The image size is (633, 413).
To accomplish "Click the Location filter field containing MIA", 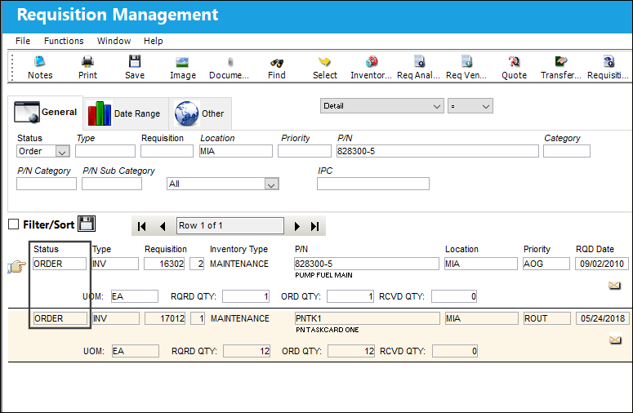I will (x=236, y=151).
